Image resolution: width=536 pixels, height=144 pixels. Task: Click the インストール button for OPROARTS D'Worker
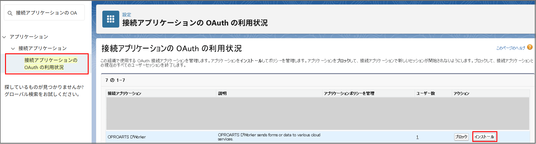484,137
